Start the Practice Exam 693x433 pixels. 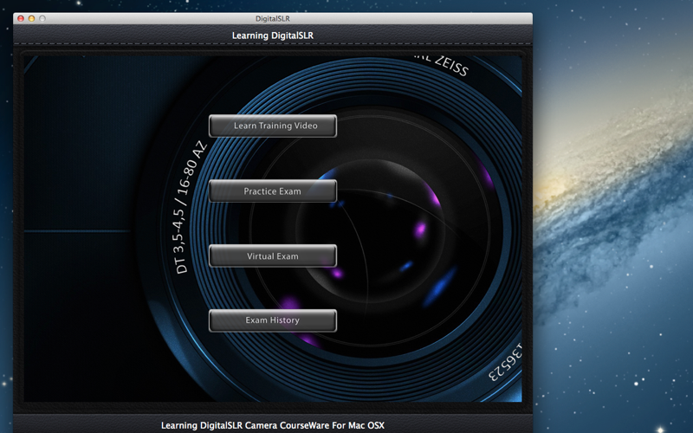pyautogui.click(x=273, y=191)
